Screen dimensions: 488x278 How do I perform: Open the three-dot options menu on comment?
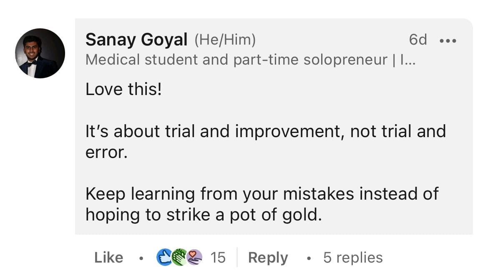click(448, 41)
